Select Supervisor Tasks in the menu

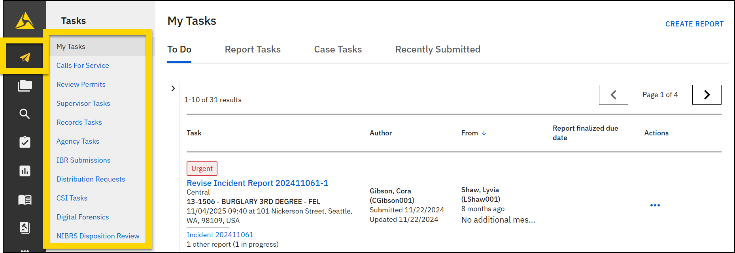pyautogui.click(x=83, y=103)
